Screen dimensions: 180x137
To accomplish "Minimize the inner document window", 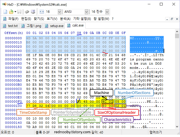I will [167, 19].
